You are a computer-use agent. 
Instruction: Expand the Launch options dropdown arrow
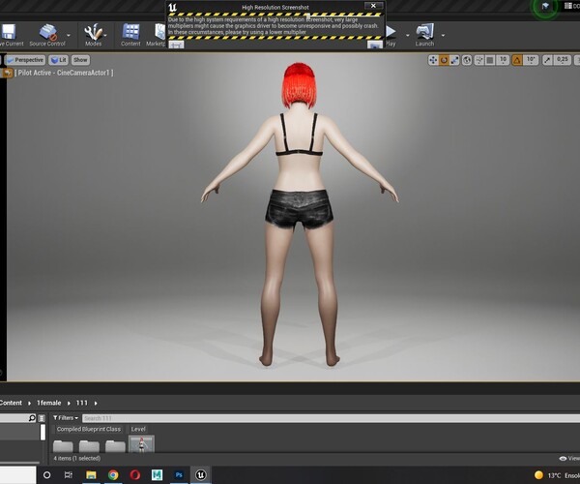click(443, 35)
